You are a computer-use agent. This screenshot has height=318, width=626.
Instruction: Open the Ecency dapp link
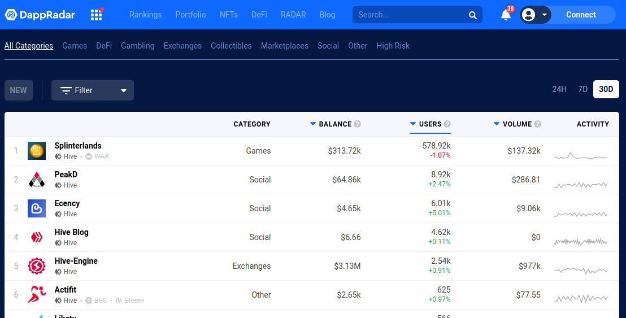(x=67, y=203)
